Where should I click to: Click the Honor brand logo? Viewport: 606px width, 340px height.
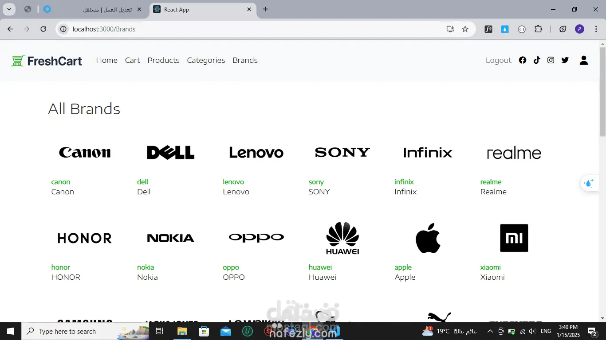coord(85,238)
